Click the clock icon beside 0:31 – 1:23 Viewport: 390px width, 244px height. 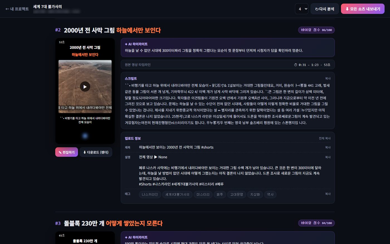pos(296,65)
